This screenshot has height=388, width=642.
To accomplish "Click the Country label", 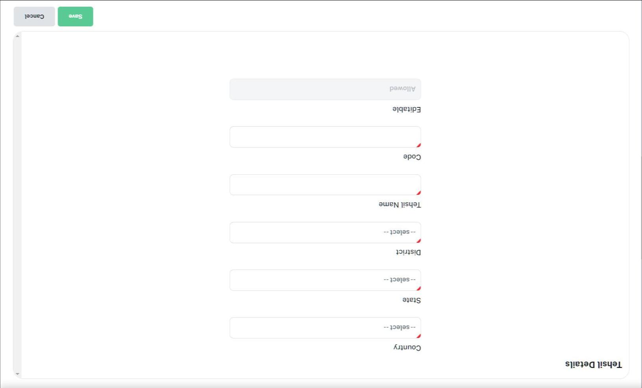I will point(407,347).
